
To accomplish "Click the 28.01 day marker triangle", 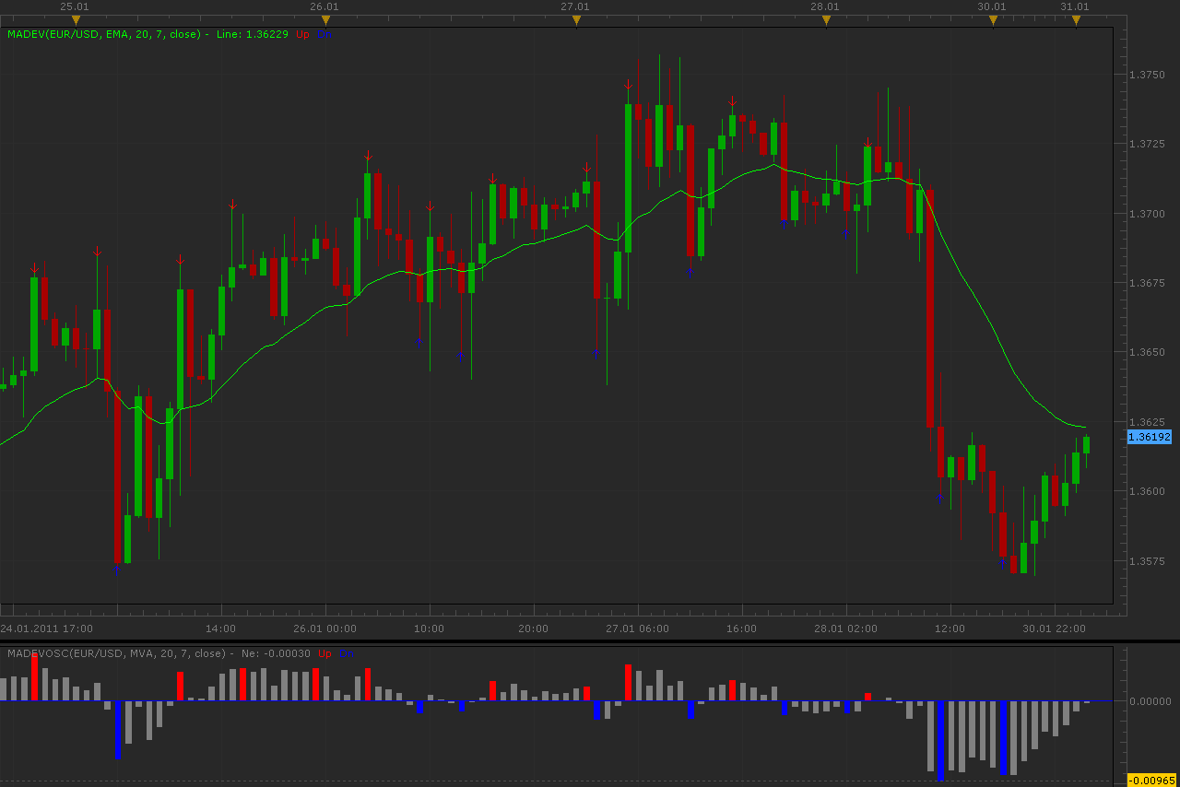I will click(826, 20).
